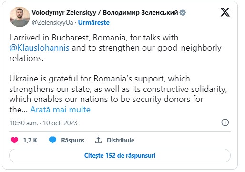
Task: Open the @KlausIohannis mention
Action: pyautogui.click(x=40, y=48)
